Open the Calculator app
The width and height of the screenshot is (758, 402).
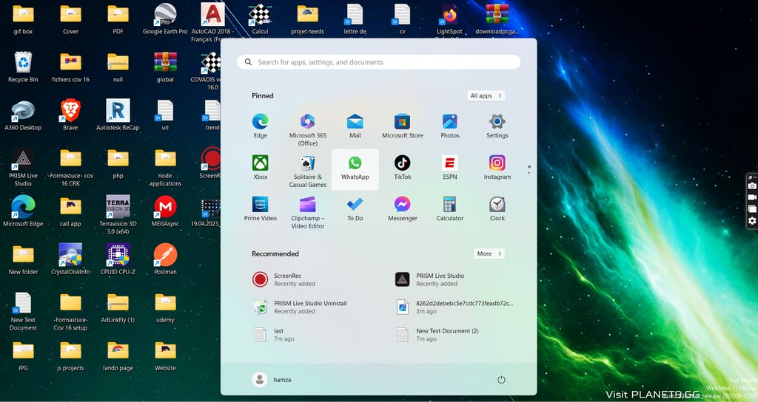[449, 209]
